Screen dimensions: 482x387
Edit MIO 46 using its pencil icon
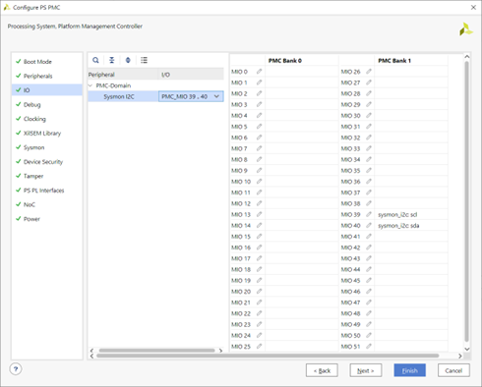point(369,292)
